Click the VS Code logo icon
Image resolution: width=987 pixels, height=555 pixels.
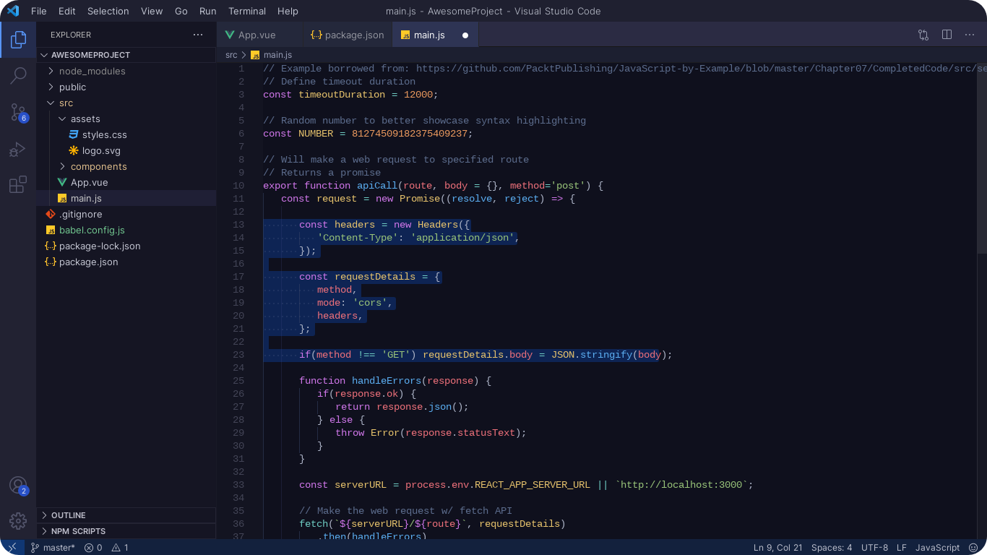pos(13,11)
